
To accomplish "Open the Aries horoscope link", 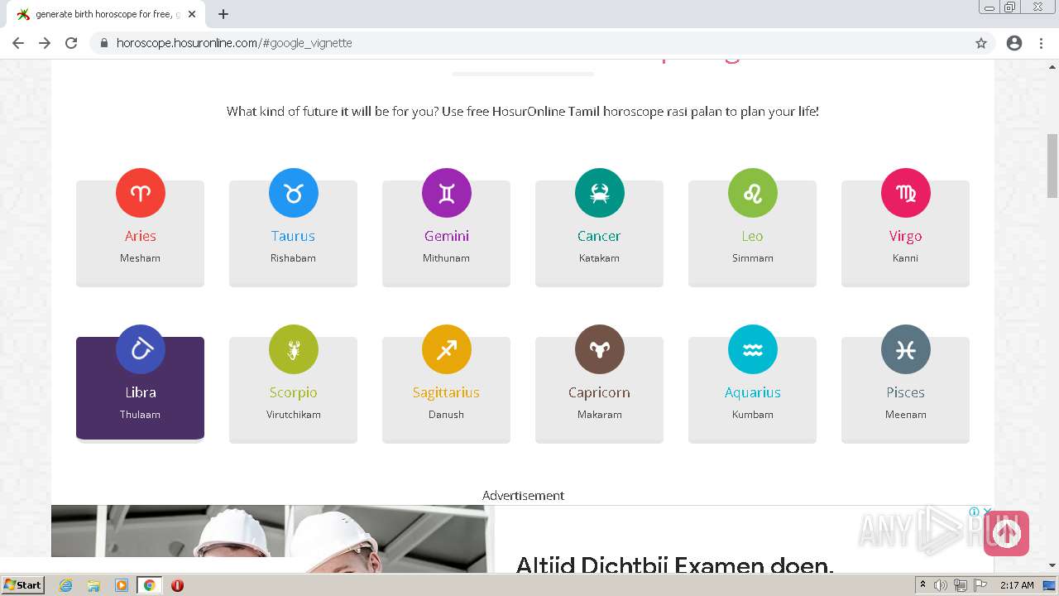I will tap(141, 236).
